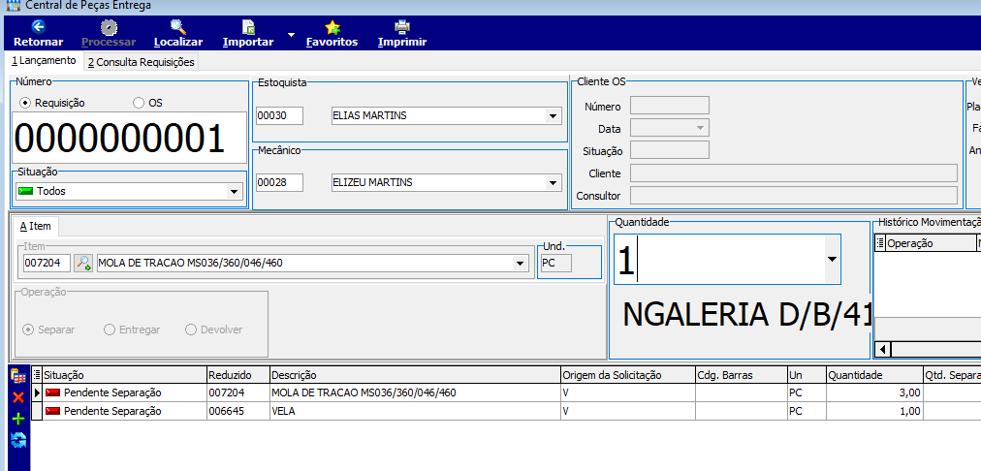Image resolution: width=981 pixels, height=471 pixels.
Task: Click the Und. field showing PC
Action: (x=556, y=264)
